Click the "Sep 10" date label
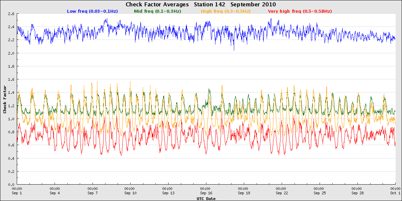This screenshot has height=201, width=402. point(130,193)
